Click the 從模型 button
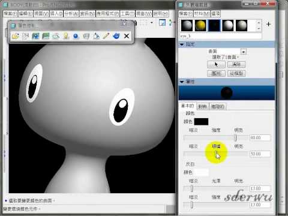288x216 pixels. point(236,73)
